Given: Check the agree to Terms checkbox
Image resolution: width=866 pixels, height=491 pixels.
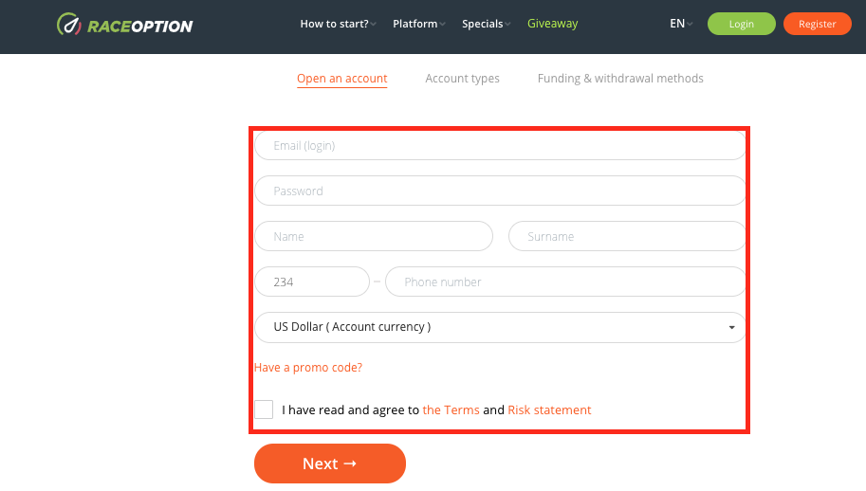Looking at the screenshot, I should coord(264,409).
